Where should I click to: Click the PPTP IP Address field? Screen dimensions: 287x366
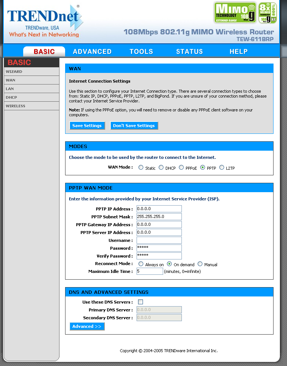(159, 209)
